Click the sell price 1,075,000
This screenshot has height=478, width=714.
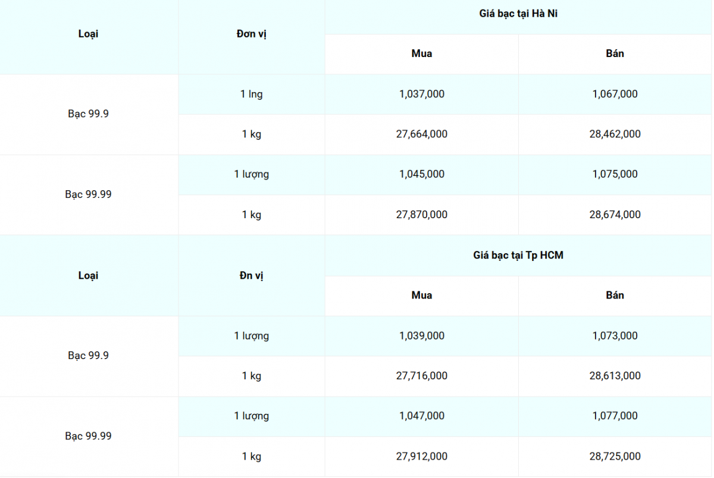(x=615, y=174)
